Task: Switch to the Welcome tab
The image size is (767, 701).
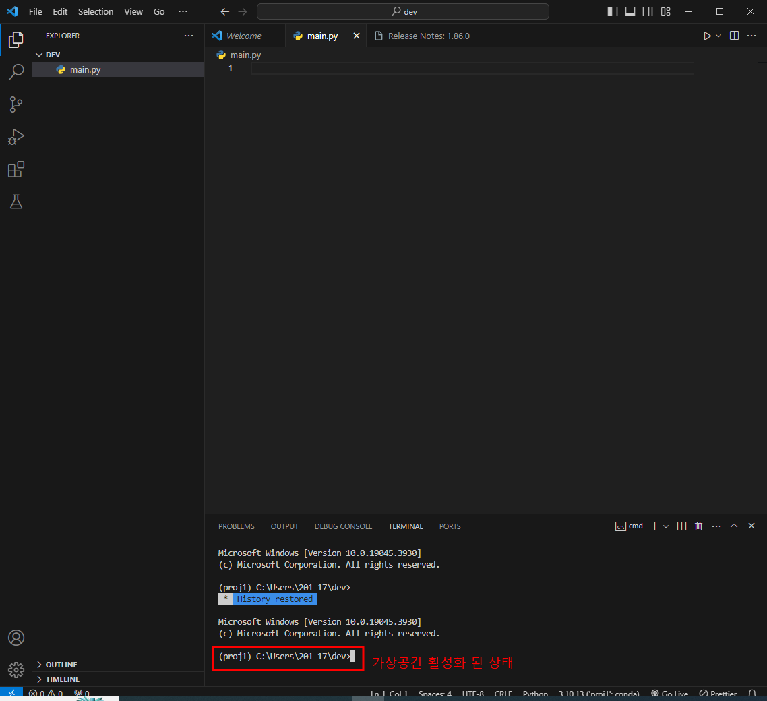Action: coord(245,36)
